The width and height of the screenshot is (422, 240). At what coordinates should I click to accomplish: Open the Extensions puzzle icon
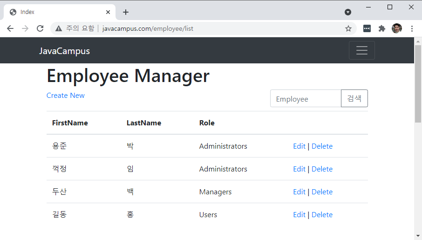(x=382, y=28)
